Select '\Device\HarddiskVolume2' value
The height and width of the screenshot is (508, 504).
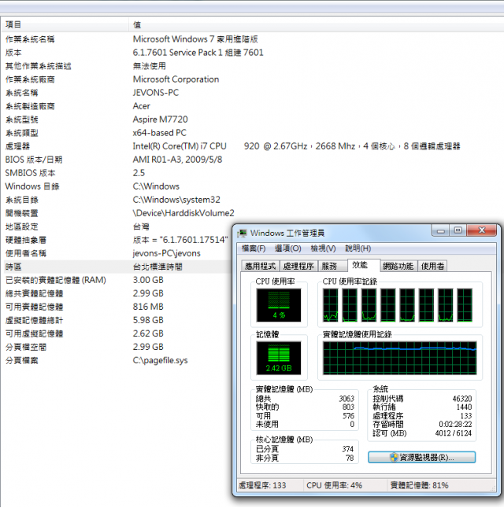(183, 213)
